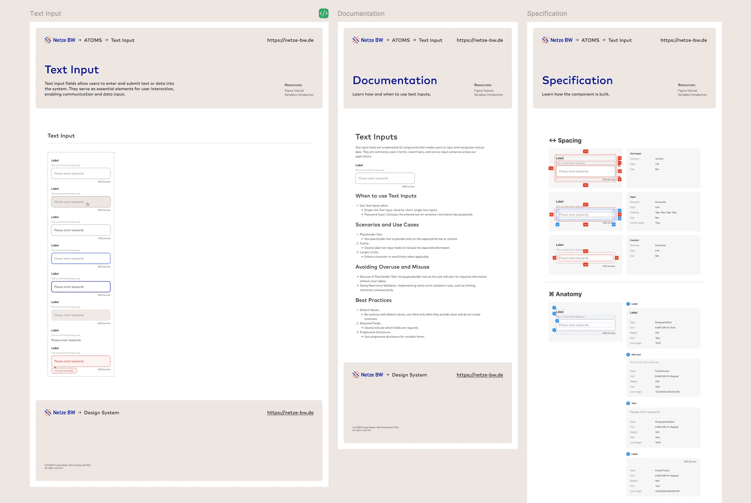Click the double-arrow icon next to the Spacing heading
Screen dimensions: 751x503
pos(552,140)
